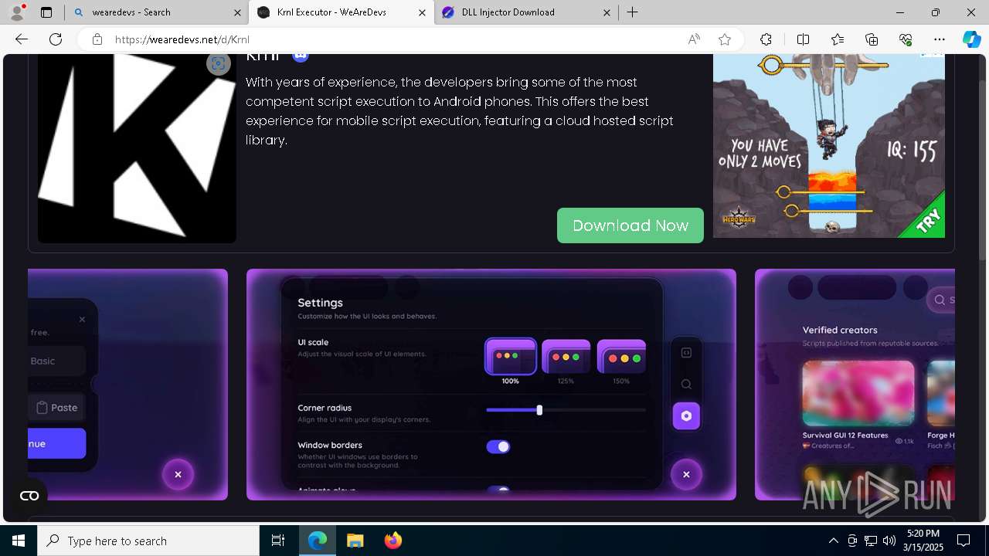
Task: Click the floating infinity icon at bottom left of page
Action: pyautogui.click(x=29, y=496)
